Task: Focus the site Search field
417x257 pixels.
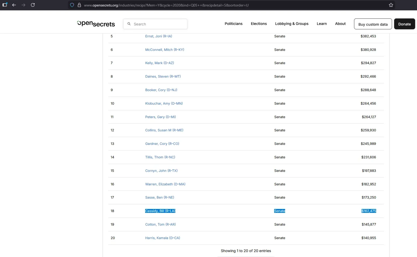Action: [x=155, y=24]
